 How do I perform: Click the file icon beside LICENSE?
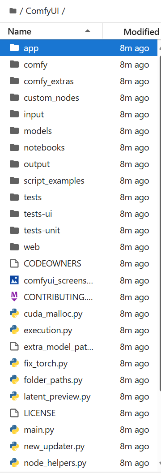point(14,413)
